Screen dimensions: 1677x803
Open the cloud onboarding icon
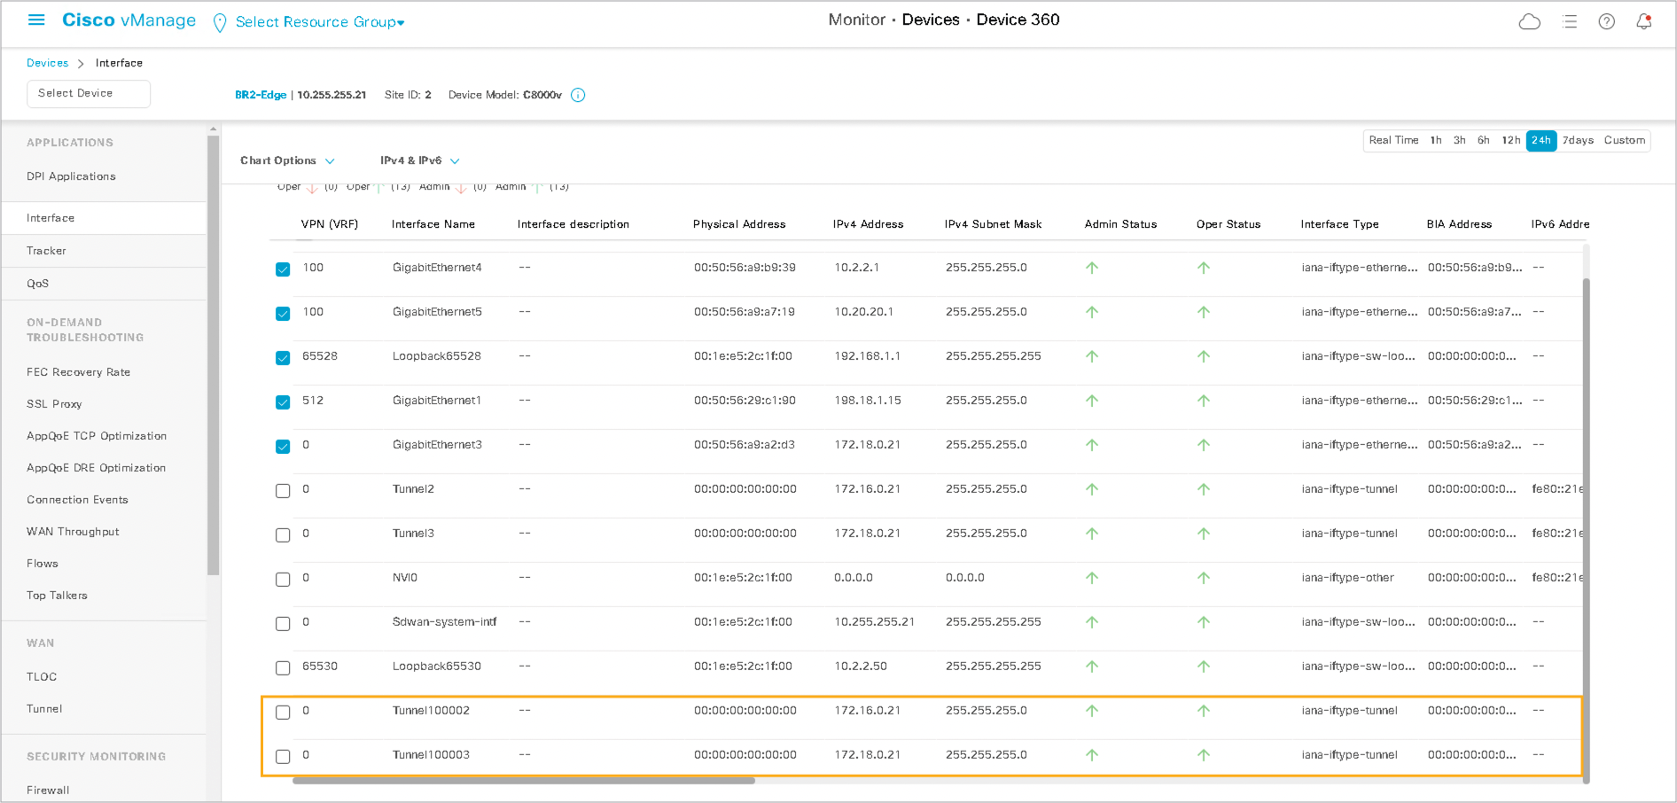[x=1529, y=21]
